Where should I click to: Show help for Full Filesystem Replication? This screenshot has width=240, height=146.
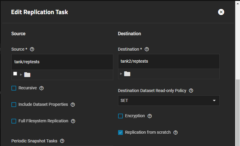click(x=73, y=121)
